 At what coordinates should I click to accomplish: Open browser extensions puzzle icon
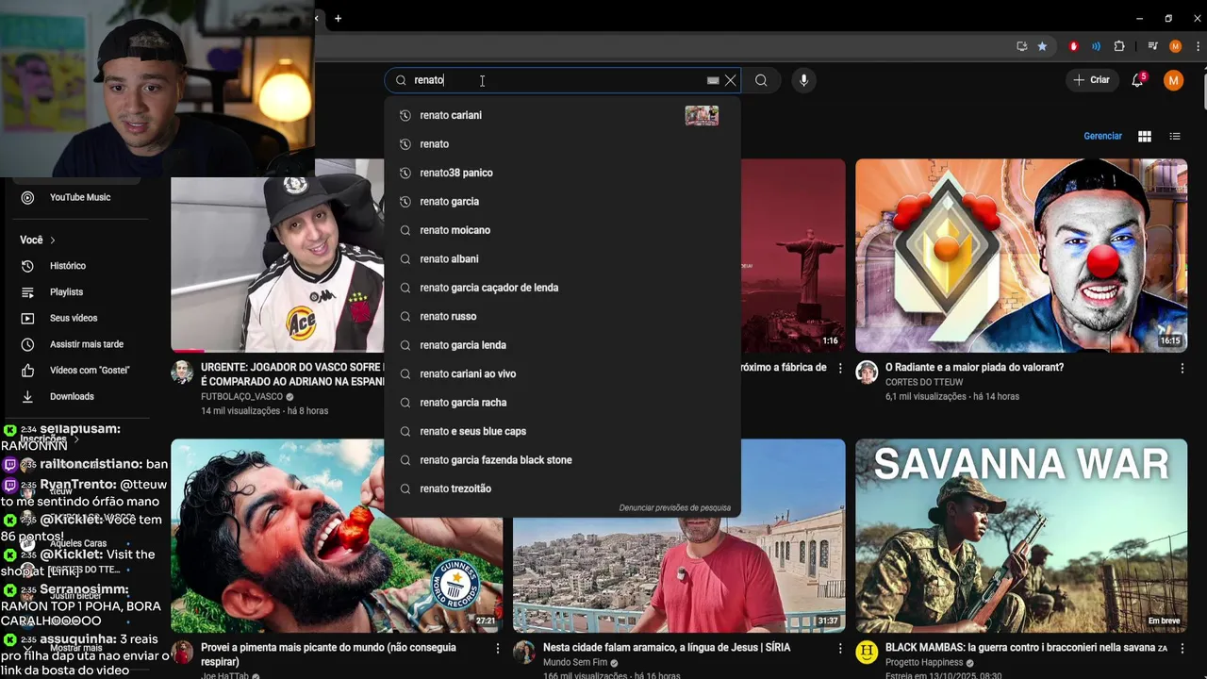point(1119,46)
